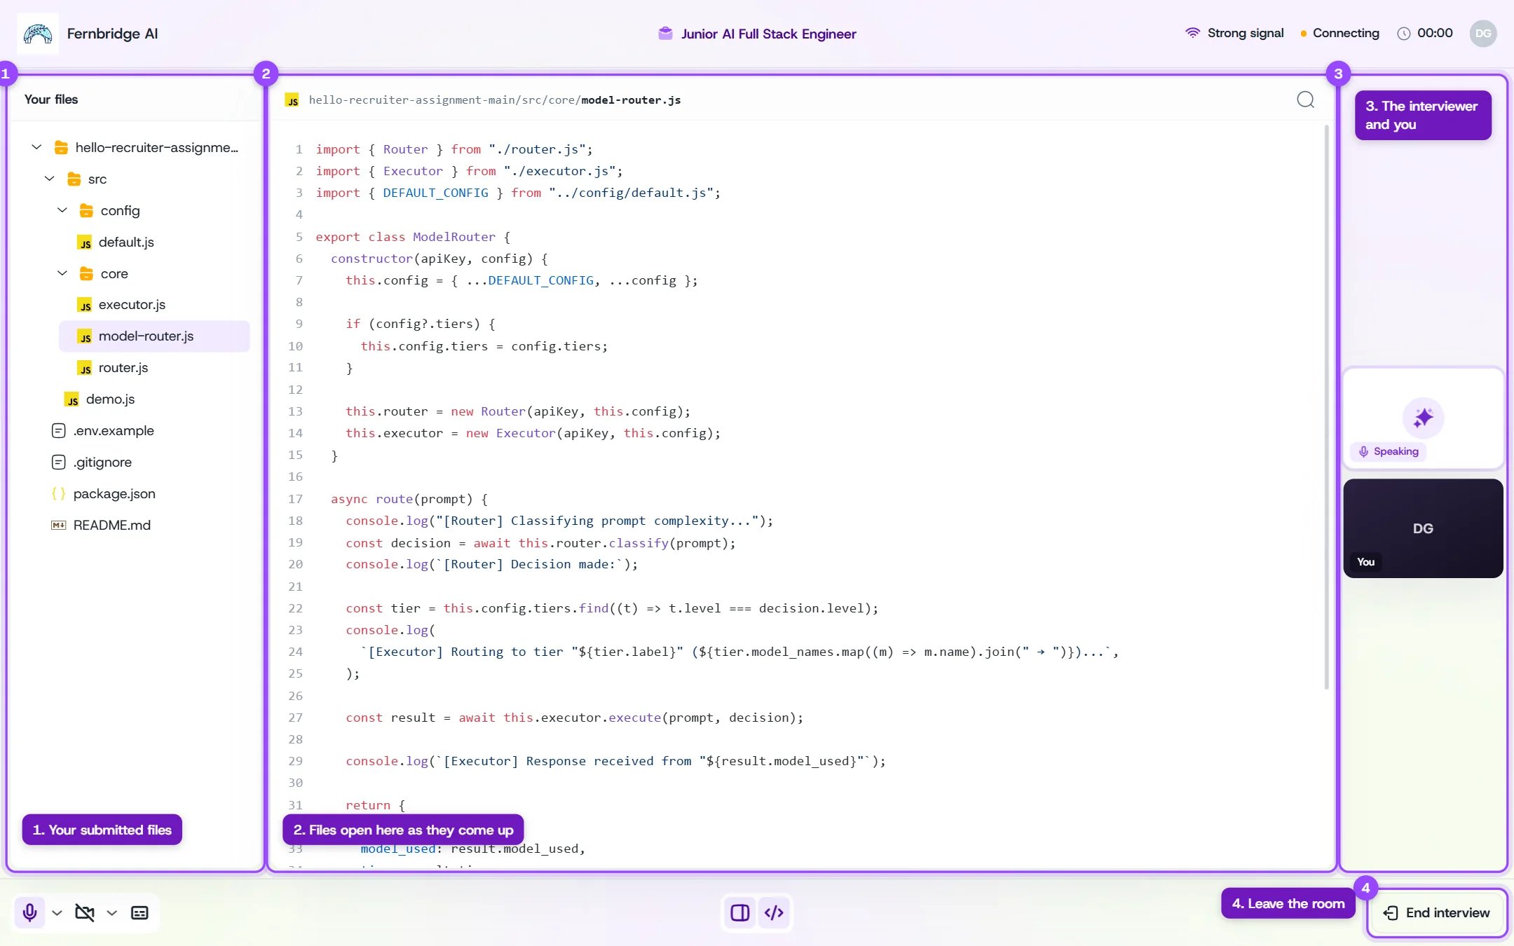Screen dimensions: 1514x946
Task: Click the briefcase icon beside job title
Action: pyautogui.click(x=665, y=33)
